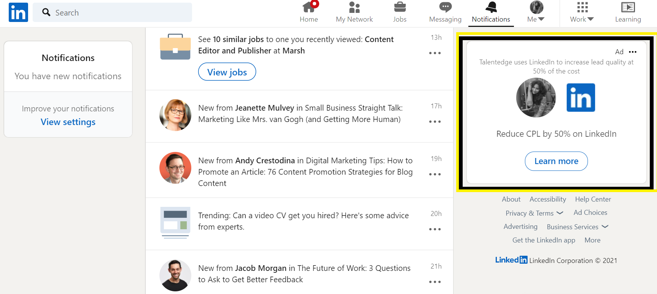
Task: Open options for the Trending video CV notification
Action: 435,229
